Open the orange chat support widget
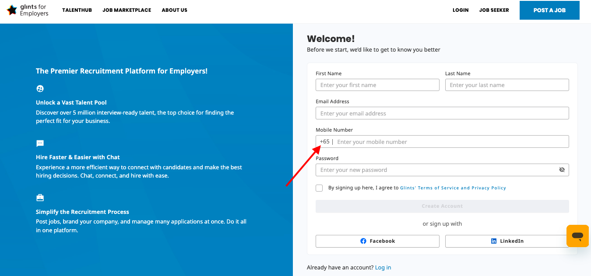591x276 pixels. tap(577, 236)
